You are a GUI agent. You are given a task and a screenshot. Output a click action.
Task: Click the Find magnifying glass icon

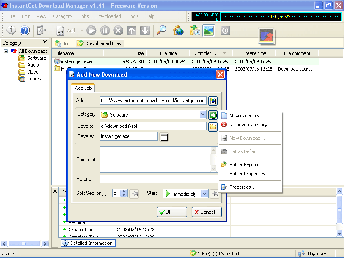click(161, 30)
